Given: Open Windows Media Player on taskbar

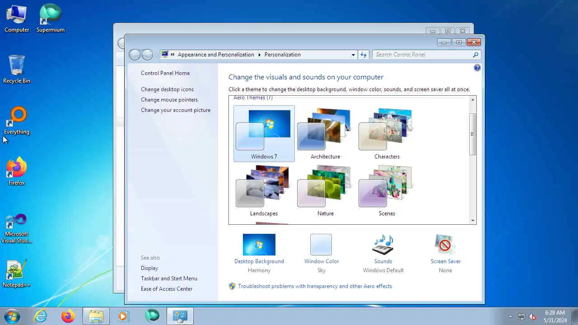Looking at the screenshot, I should pos(123,316).
